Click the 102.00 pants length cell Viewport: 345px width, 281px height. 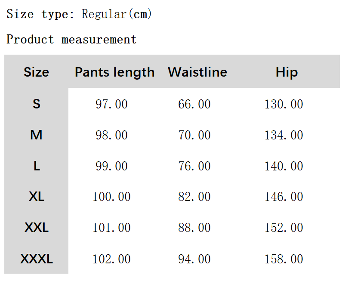pos(111,259)
